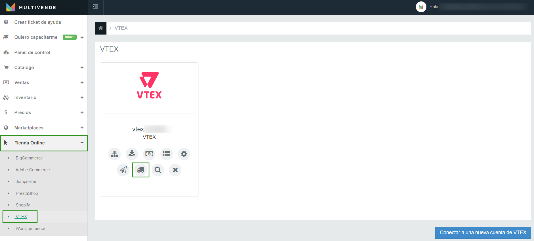Open VTEX gear settings icon
Image resolution: width=534 pixels, height=241 pixels.
tap(184, 154)
